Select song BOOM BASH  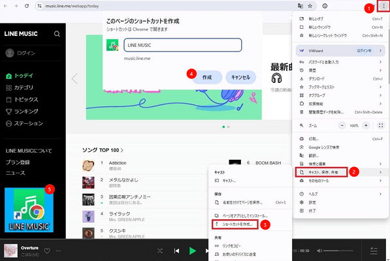tap(268, 163)
